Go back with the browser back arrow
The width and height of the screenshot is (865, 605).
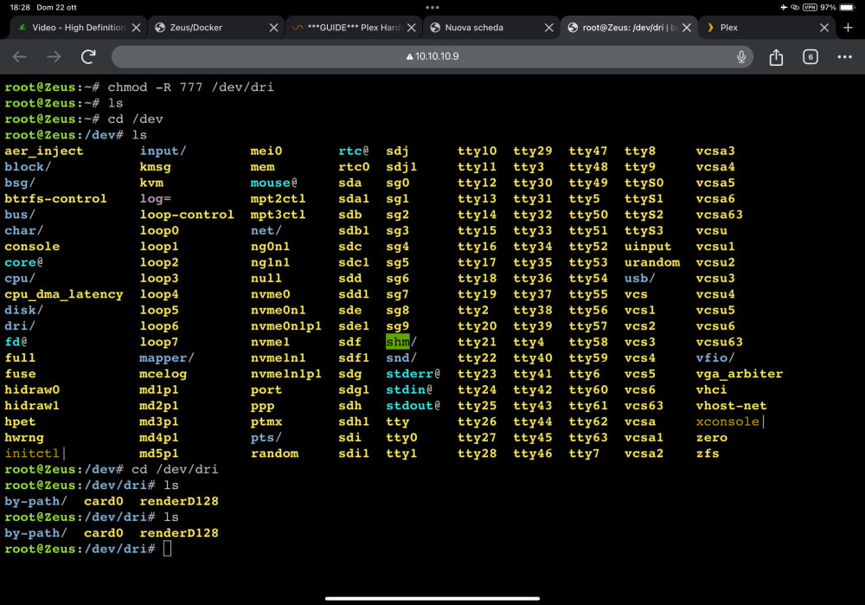(x=20, y=56)
